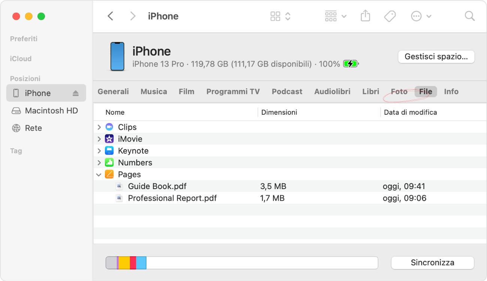Switch to the Musica tab
This screenshot has height=281, width=487.
click(x=154, y=91)
